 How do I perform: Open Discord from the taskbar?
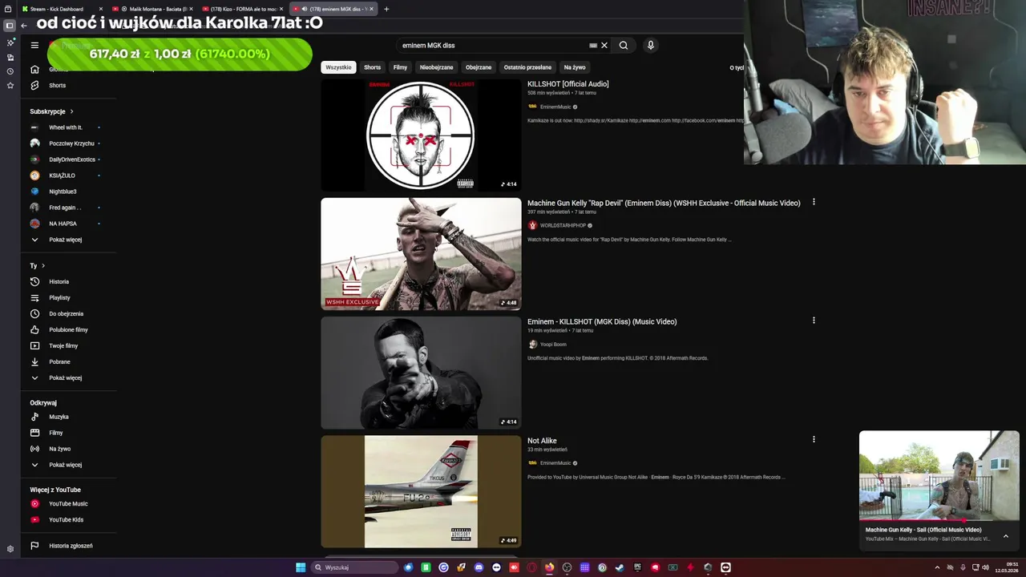[x=479, y=567]
